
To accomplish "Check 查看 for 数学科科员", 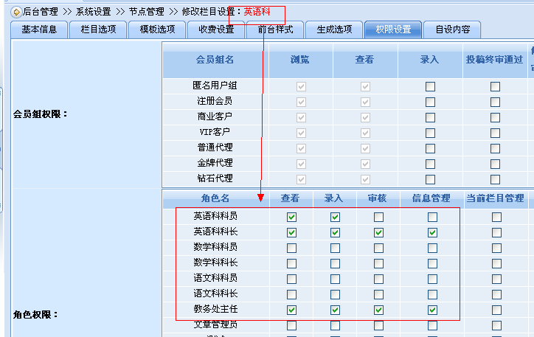I will tap(291, 249).
